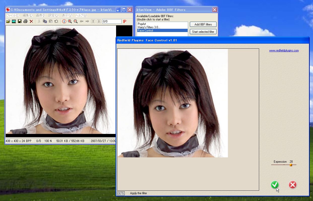Image resolution: width=313 pixels, height=201 pixels.
Task: Click the green checkmark to apply filter
Action: tap(275, 185)
